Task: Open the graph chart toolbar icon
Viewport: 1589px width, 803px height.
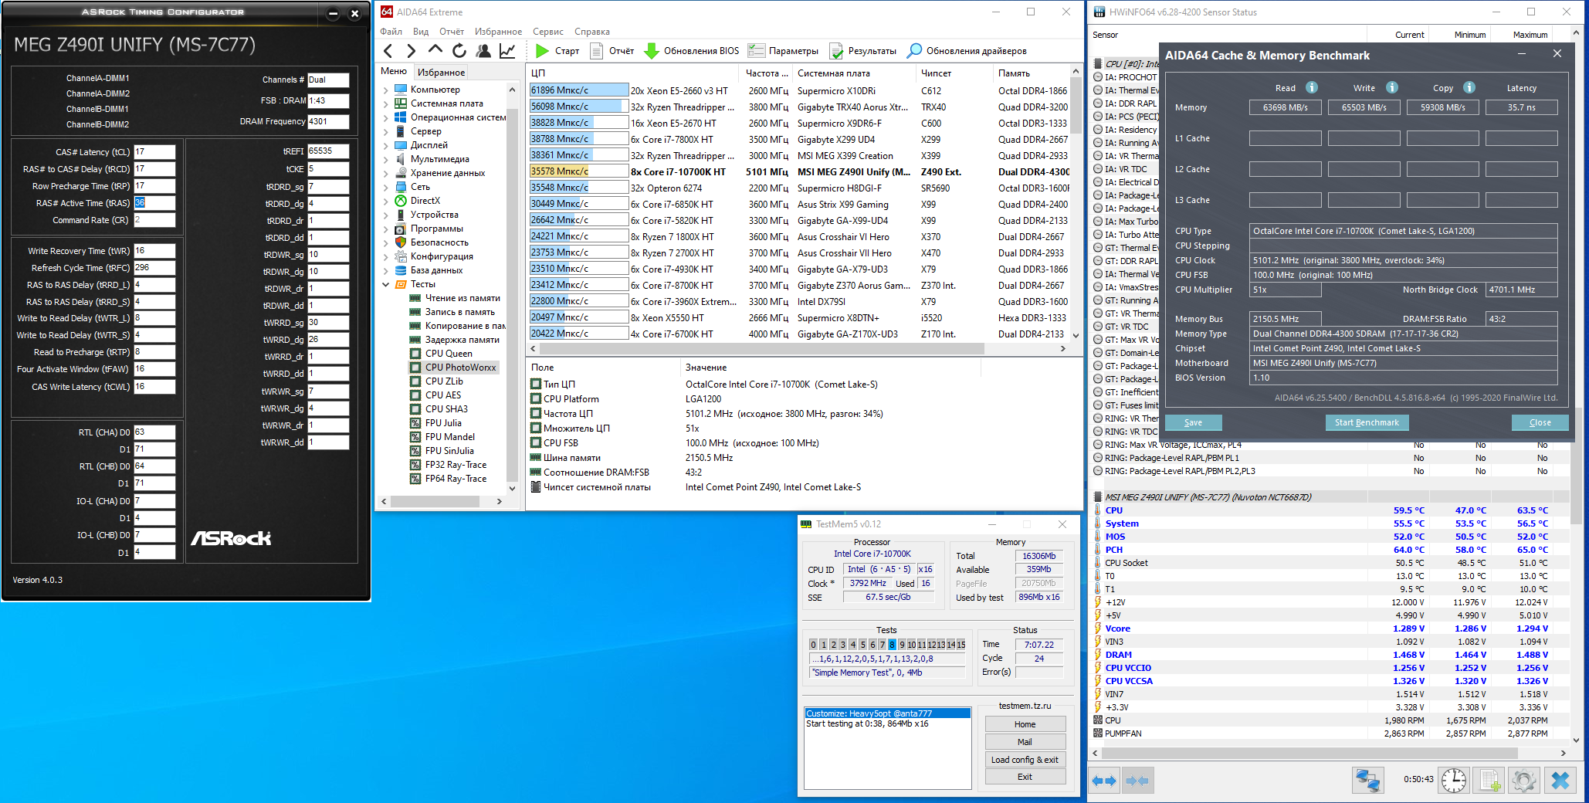Action: [x=507, y=51]
